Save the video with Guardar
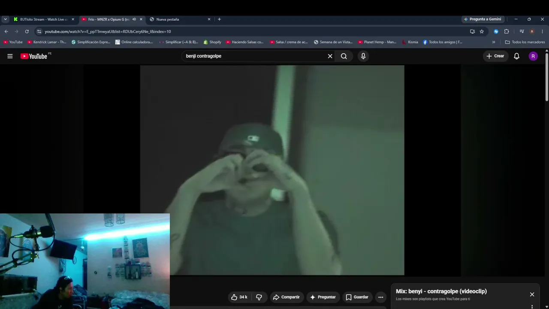549x309 pixels. pos(357,297)
